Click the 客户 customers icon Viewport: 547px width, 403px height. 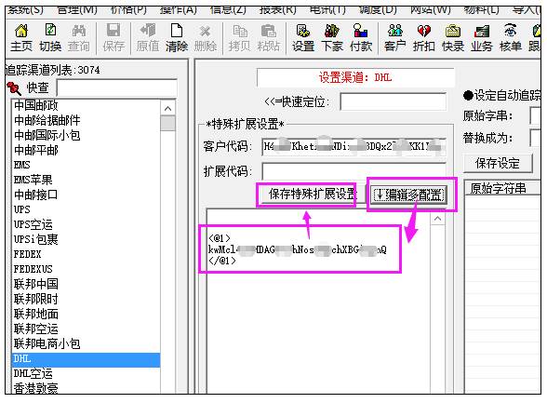point(394,31)
